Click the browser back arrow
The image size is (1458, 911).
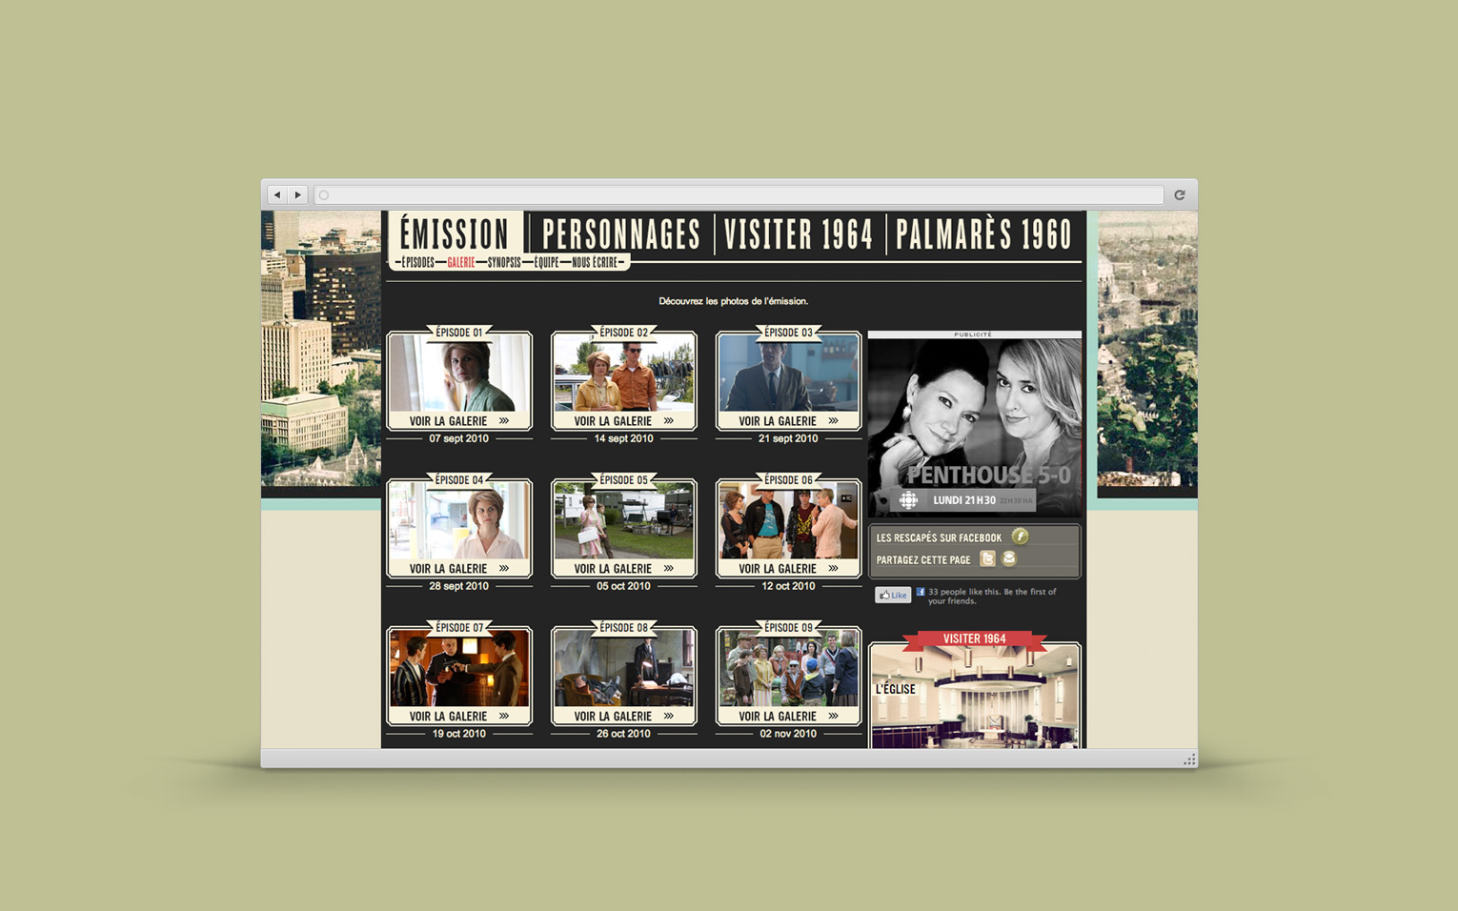[277, 195]
